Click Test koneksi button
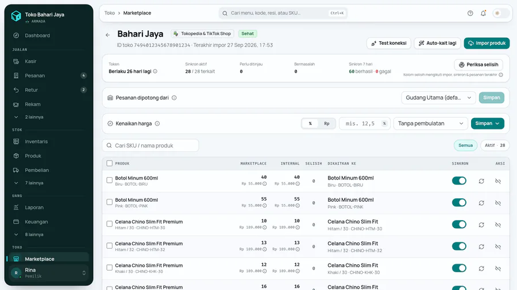 pos(389,43)
